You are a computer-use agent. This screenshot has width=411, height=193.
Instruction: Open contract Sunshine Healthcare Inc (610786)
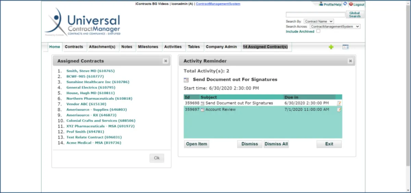pyautogui.click(x=98, y=82)
